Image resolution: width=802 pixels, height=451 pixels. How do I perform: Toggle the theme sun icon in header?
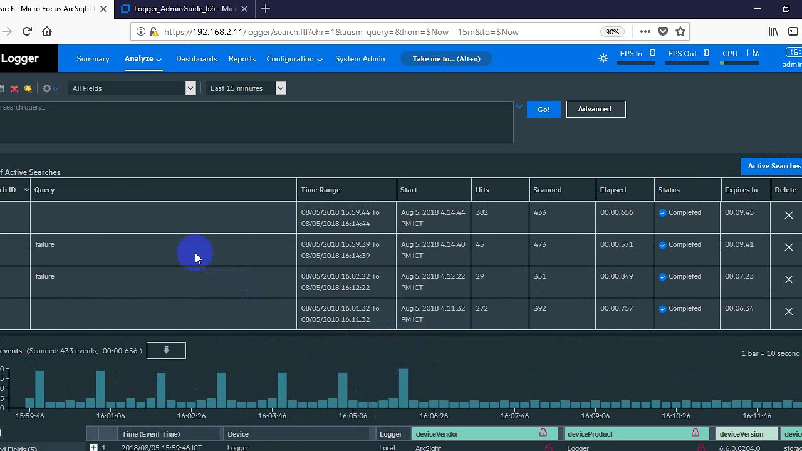click(x=603, y=58)
